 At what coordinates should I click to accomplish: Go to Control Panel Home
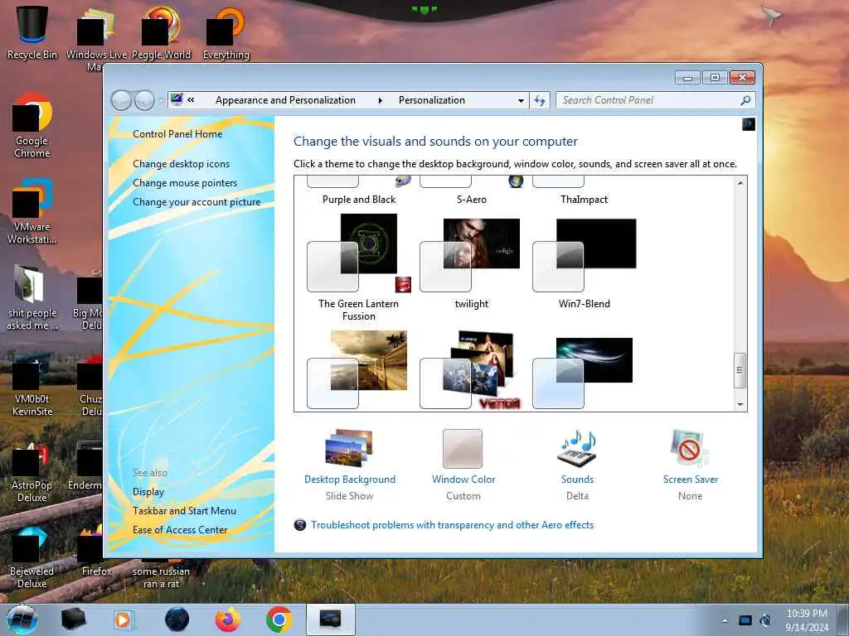pyautogui.click(x=177, y=134)
